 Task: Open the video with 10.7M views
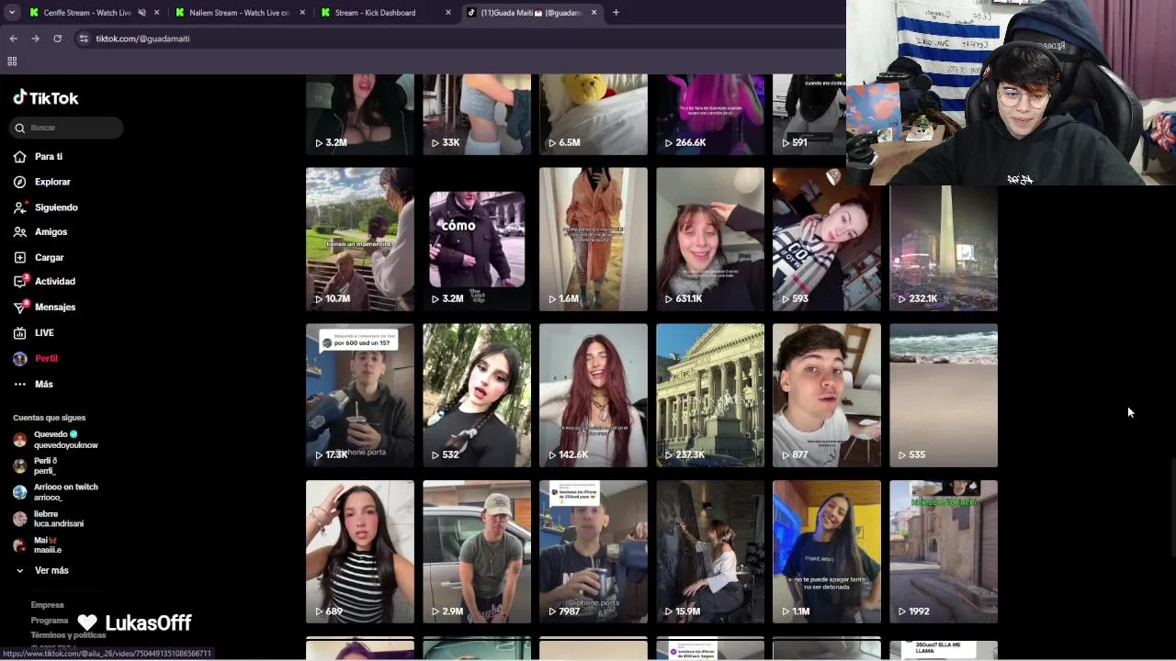(360, 239)
